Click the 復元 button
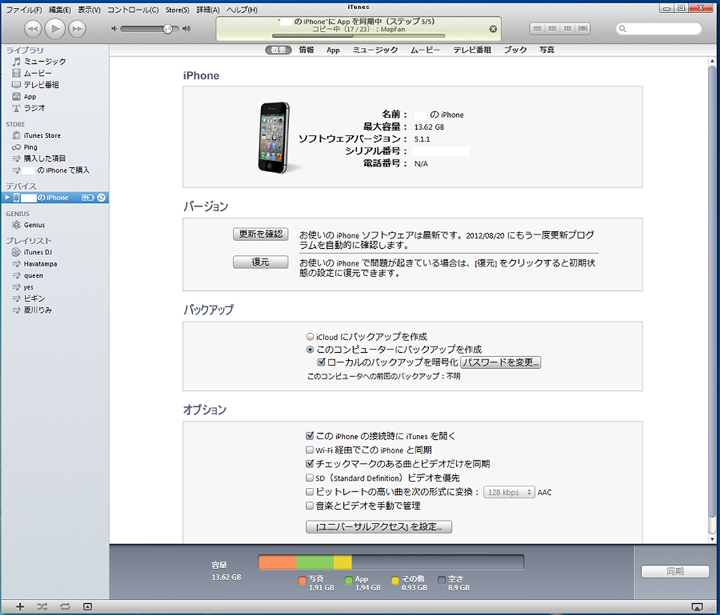This screenshot has width=720, height=615. (x=260, y=262)
